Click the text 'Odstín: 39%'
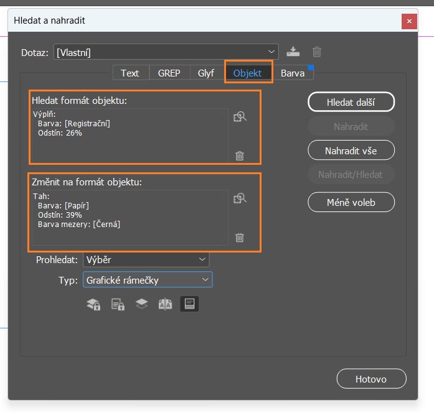 (60, 215)
